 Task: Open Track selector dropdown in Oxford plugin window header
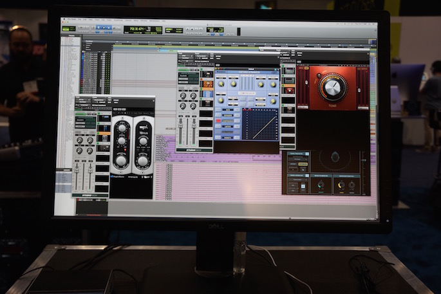coord(185,57)
